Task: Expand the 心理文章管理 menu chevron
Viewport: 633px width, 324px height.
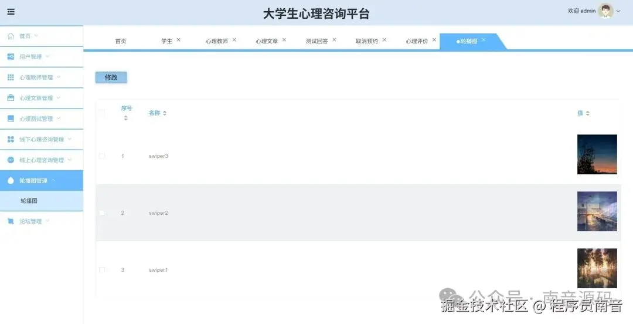Action: click(59, 98)
